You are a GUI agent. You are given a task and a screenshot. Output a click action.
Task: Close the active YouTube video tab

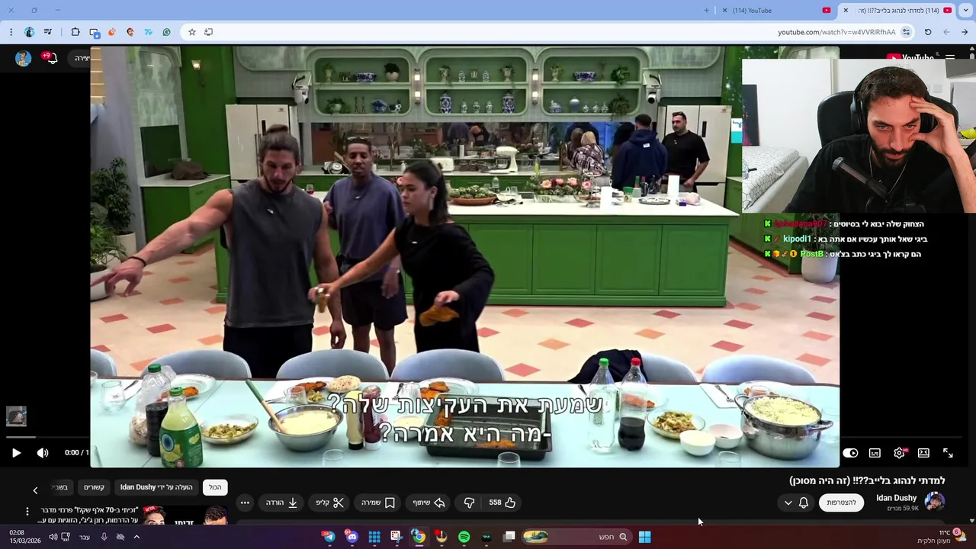pos(845,10)
